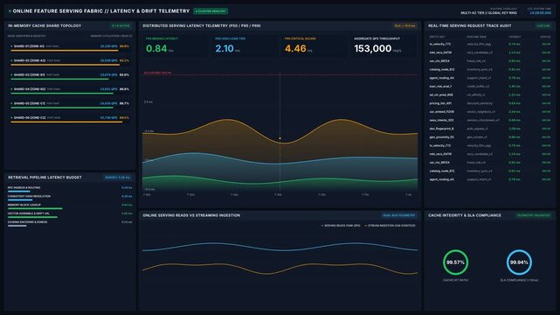The width and height of the screenshot is (560, 315).
Task: Click SHARD-05 [ZONE-C1] status dot
Action: click(11, 103)
